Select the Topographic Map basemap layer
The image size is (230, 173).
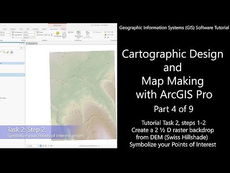click(3, 98)
